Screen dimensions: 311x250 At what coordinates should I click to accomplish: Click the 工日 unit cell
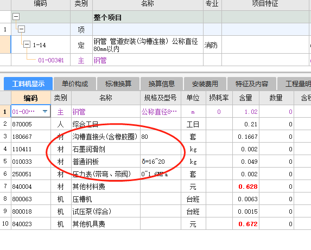click(193, 124)
